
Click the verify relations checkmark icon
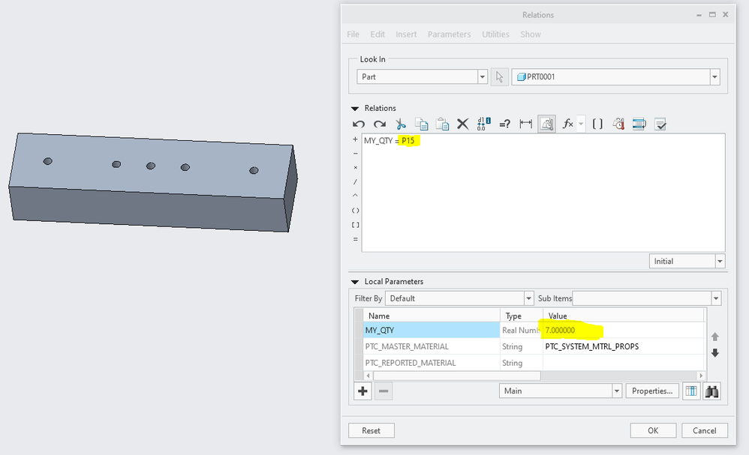660,124
